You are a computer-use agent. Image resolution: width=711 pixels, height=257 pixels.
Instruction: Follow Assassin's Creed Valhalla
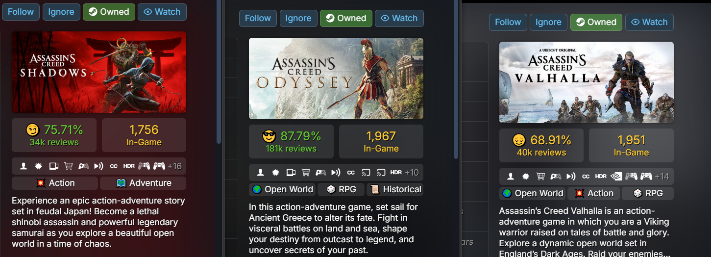508,22
